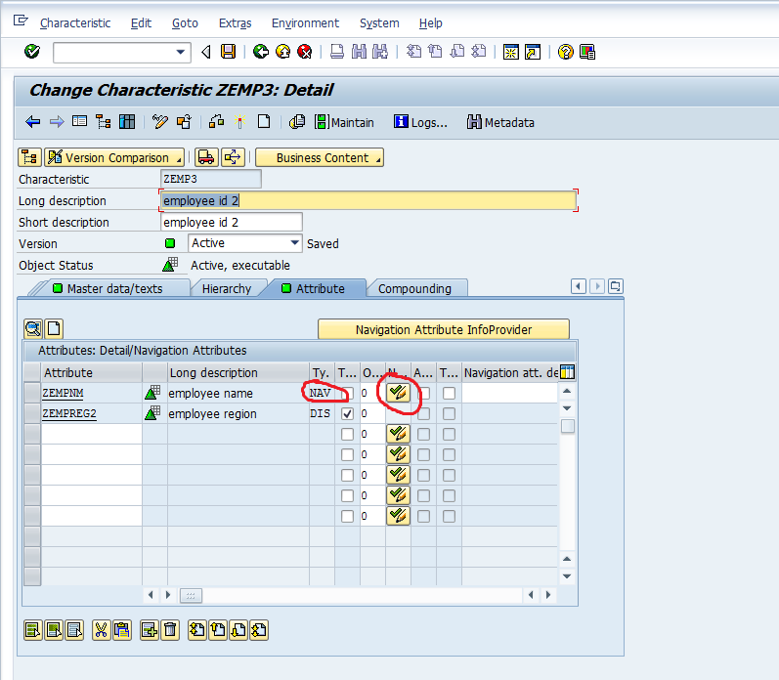Click the table scroll-up arrow at top
Screen dimensions: 779x680
[x=567, y=391]
